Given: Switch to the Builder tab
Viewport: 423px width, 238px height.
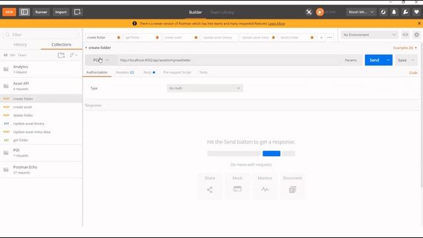Looking at the screenshot, I should coord(196,12).
